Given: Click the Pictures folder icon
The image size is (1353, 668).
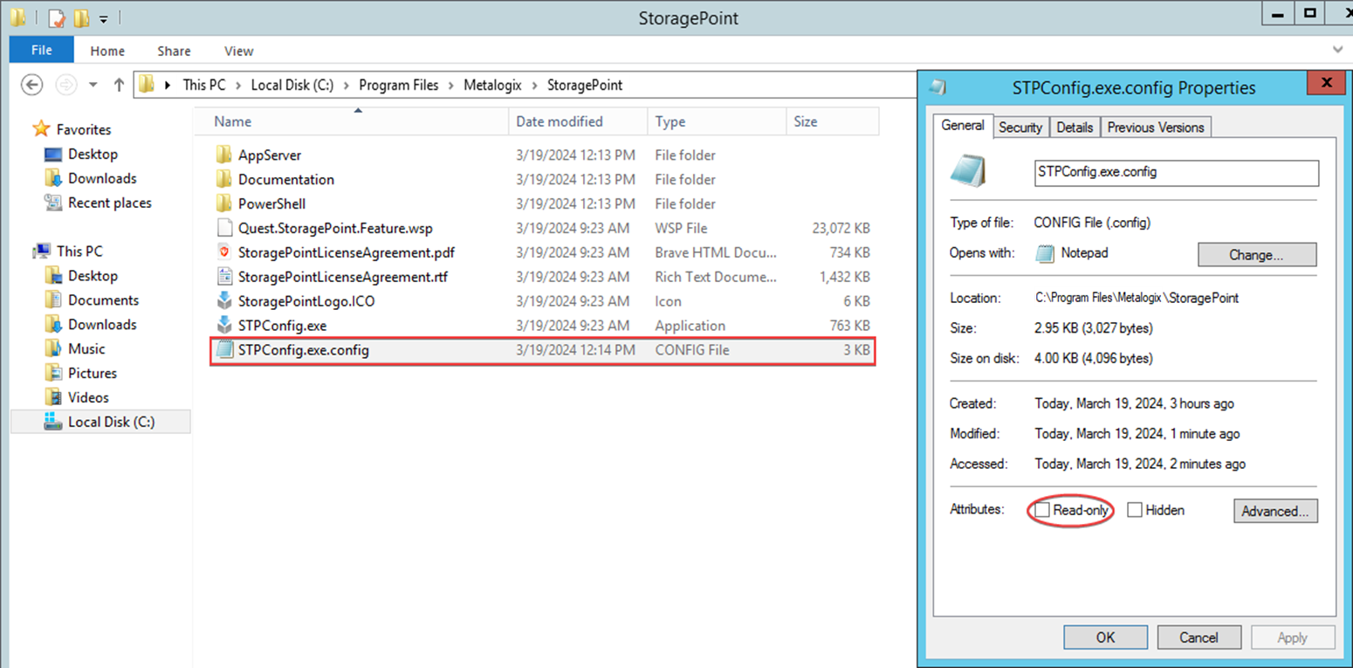Looking at the screenshot, I should (x=53, y=373).
